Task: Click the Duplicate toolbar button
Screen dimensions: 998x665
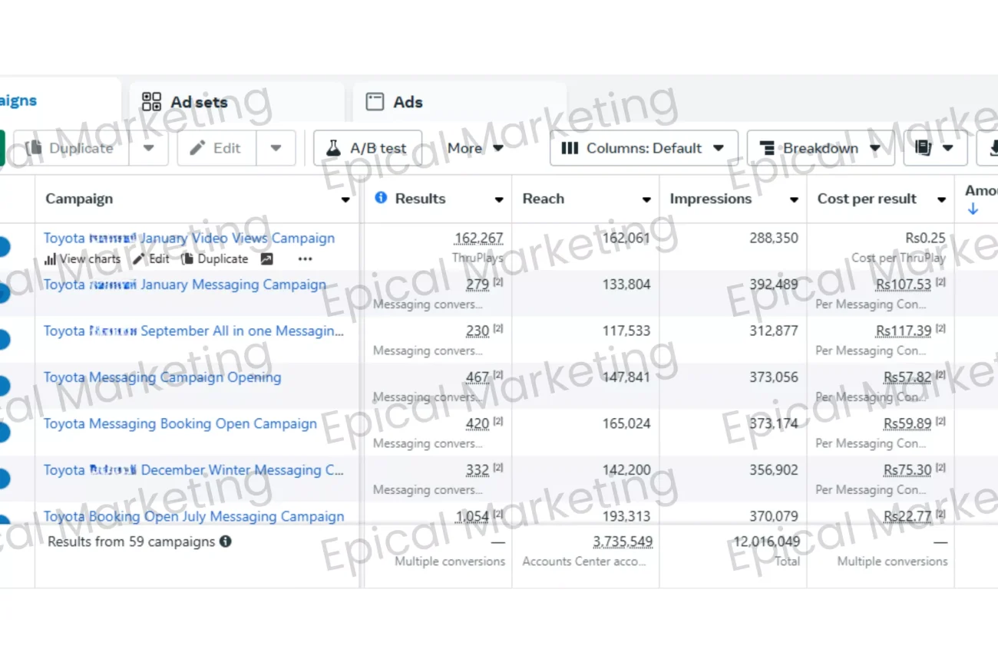Action: (71, 148)
